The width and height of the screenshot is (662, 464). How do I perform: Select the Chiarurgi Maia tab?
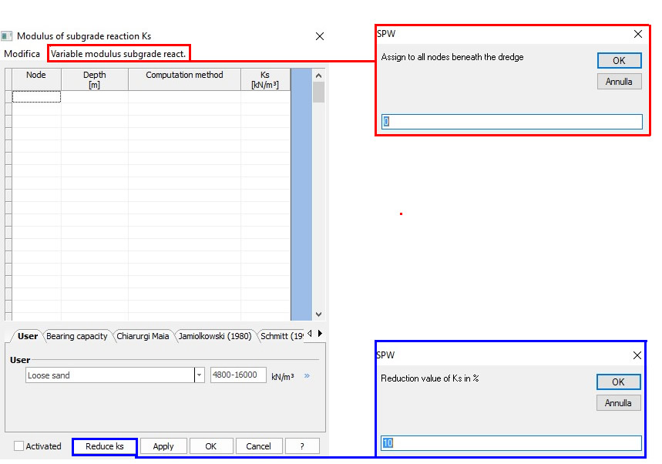tap(143, 336)
